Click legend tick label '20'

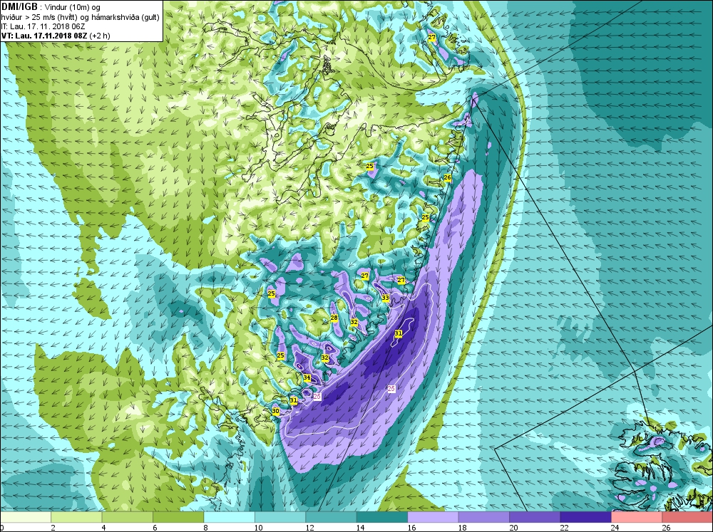[513, 528]
